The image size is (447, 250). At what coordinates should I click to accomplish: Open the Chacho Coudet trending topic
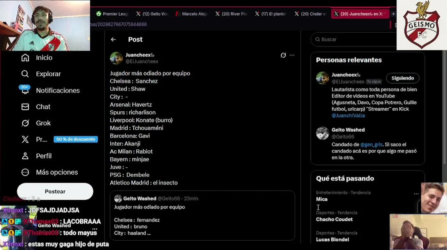tap(334, 219)
